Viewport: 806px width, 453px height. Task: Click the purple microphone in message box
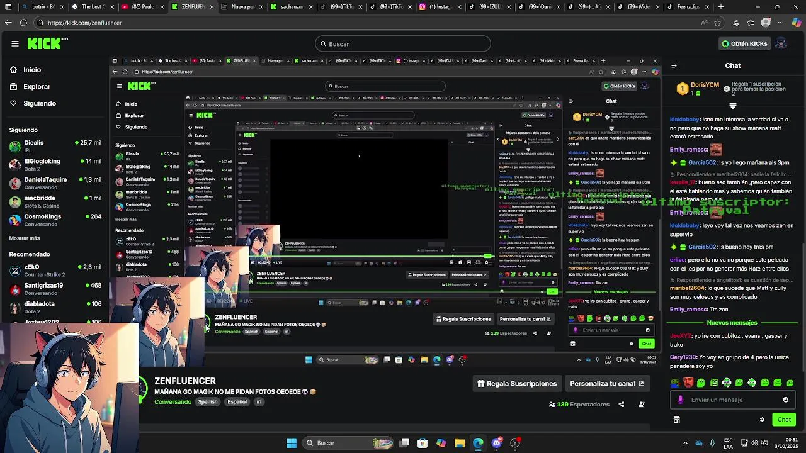tap(680, 400)
